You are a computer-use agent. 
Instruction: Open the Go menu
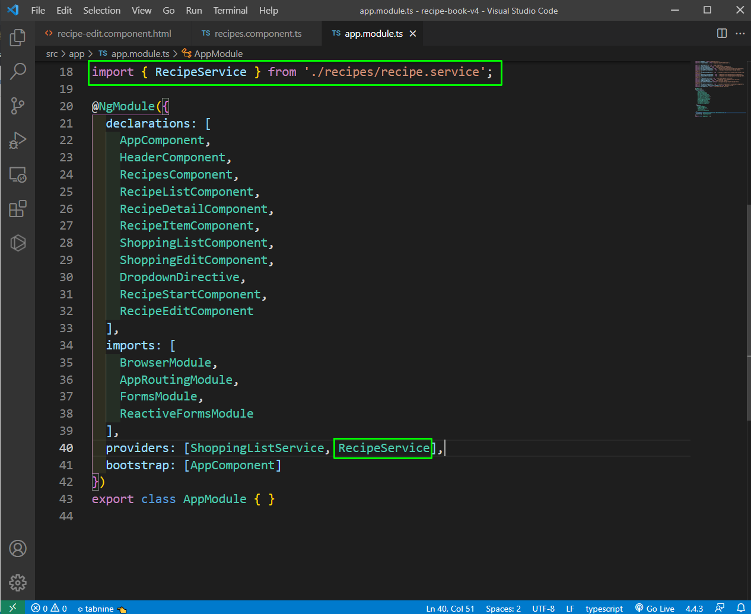pos(168,10)
